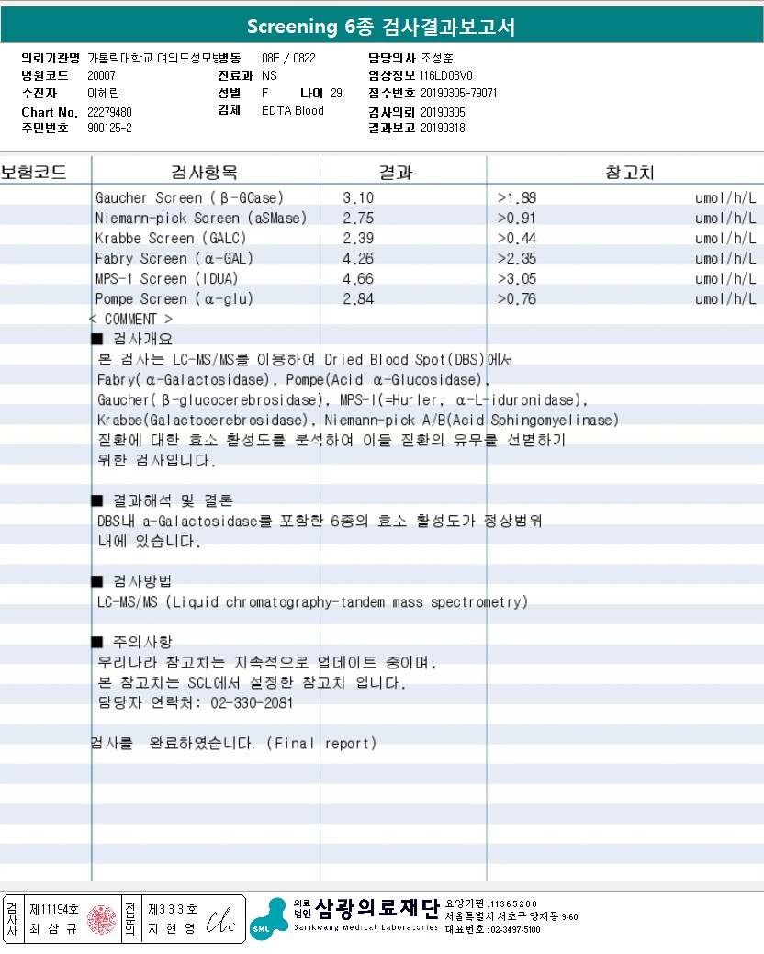This screenshot has width=764, height=954.
Task: Click the department value NS
Action: 269,75
